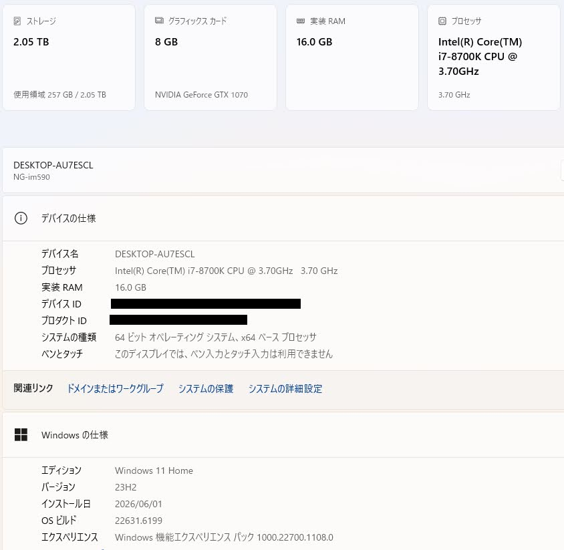Image resolution: width=564 pixels, height=550 pixels.
Task: Click the Windows logo icon
Action: (x=21, y=434)
